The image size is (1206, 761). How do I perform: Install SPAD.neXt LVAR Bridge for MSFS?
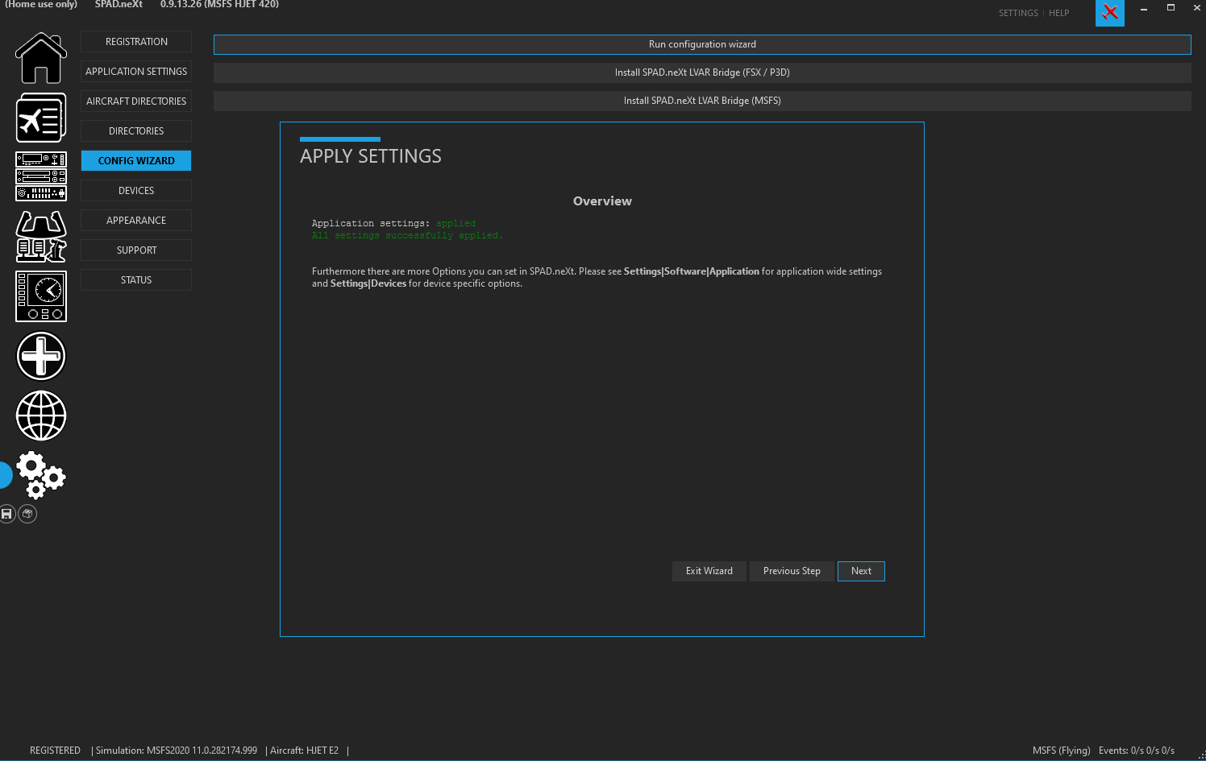[702, 101]
